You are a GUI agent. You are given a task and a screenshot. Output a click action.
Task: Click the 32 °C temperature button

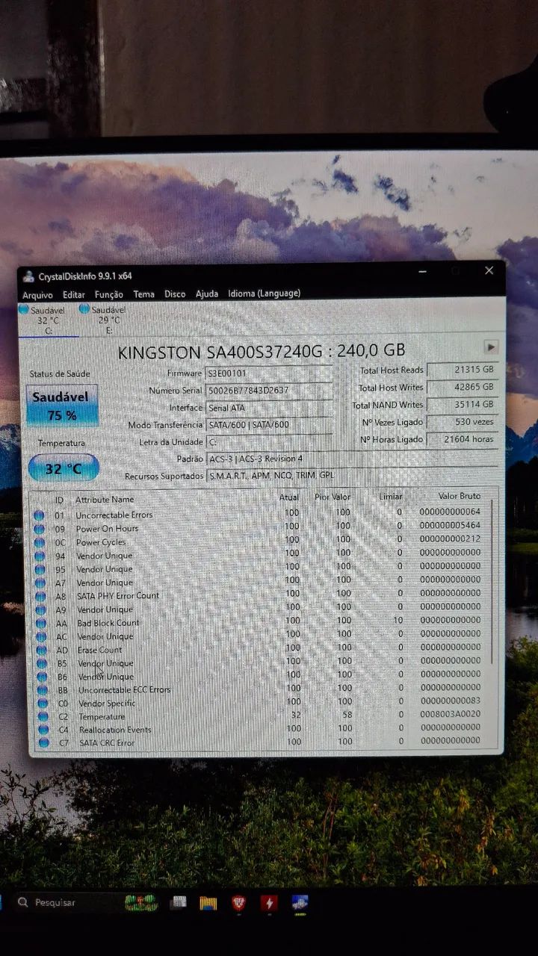pyautogui.click(x=64, y=468)
